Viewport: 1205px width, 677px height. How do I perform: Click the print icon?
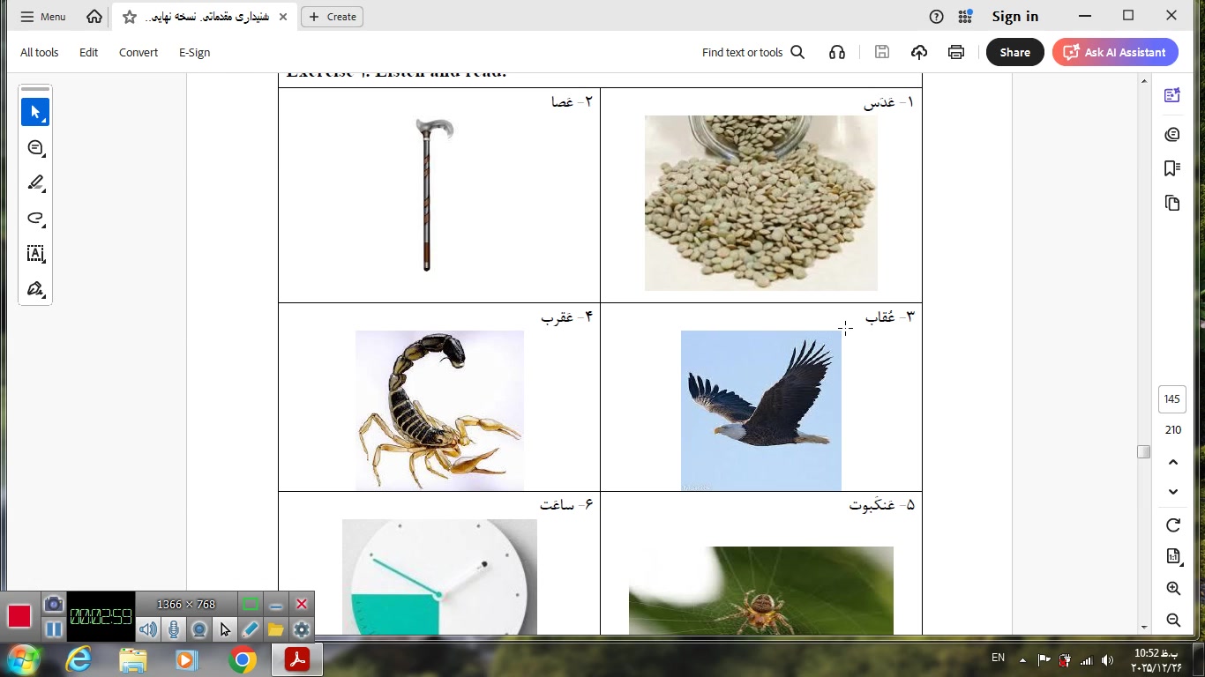click(956, 52)
